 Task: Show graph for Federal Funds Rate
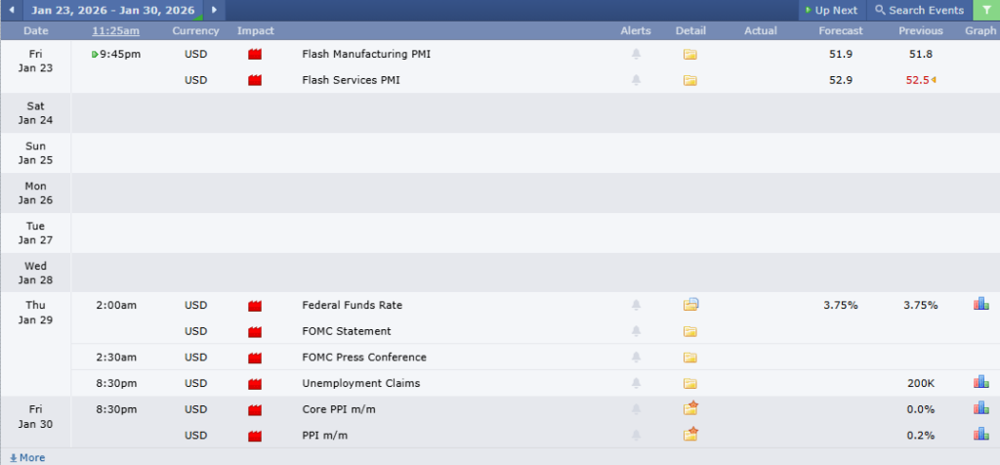click(x=980, y=305)
